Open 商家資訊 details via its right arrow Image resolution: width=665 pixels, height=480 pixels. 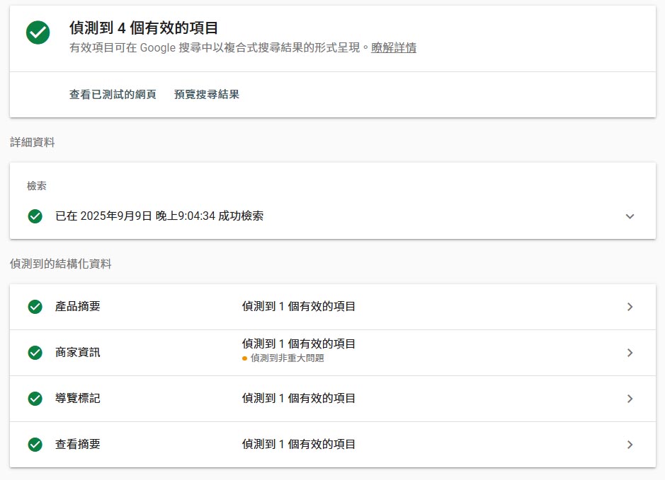tap(630, 353)
